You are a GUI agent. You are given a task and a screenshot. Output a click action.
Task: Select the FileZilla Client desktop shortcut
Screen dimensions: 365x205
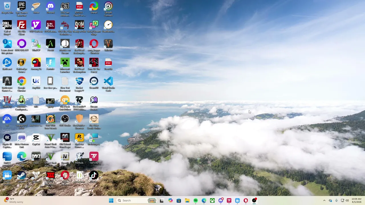[22, 28]
